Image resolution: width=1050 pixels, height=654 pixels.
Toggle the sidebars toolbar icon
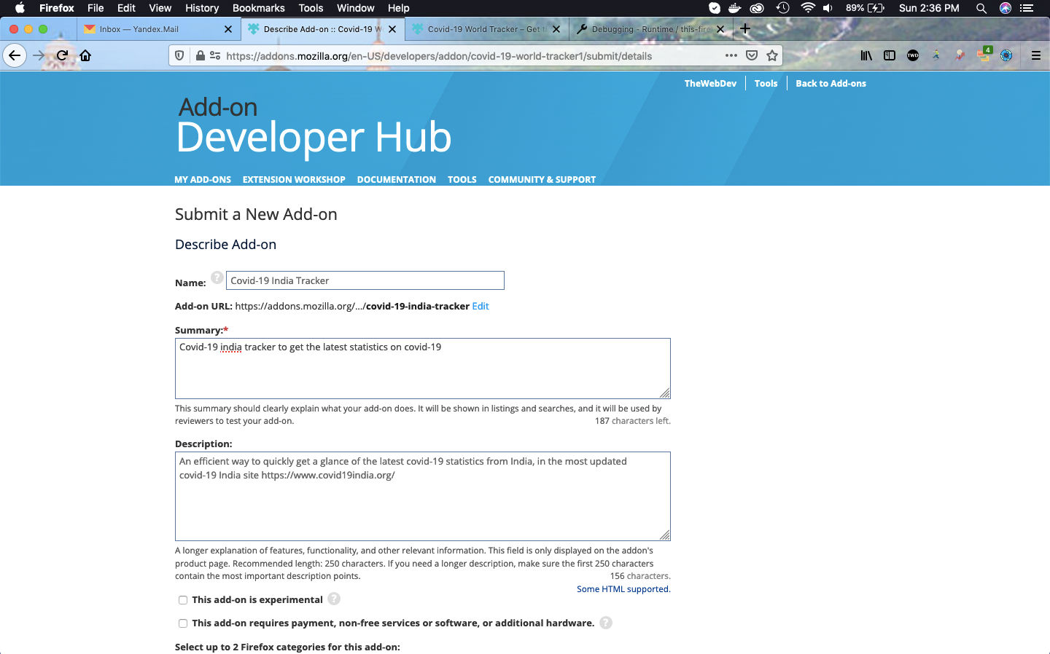click(890, 55)
